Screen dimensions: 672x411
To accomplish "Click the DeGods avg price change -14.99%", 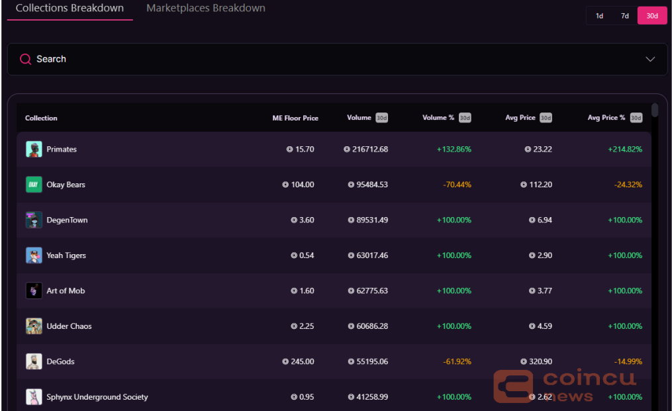I will tap(628, 362).
